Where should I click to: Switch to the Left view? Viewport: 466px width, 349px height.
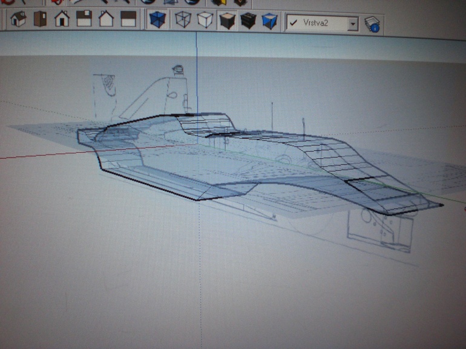[x=128, y=19]
